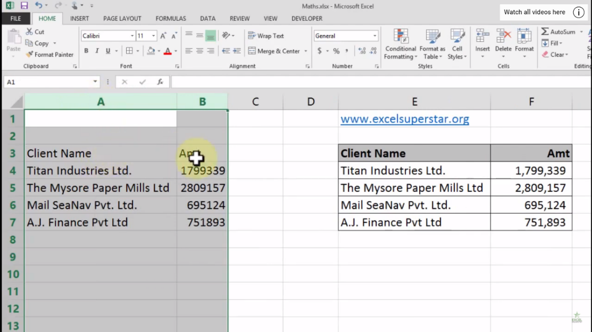This screenshot has height=332, width=592.
Task: Decrease cell indent
Action: pyautogui.click(x=226, y=51)
